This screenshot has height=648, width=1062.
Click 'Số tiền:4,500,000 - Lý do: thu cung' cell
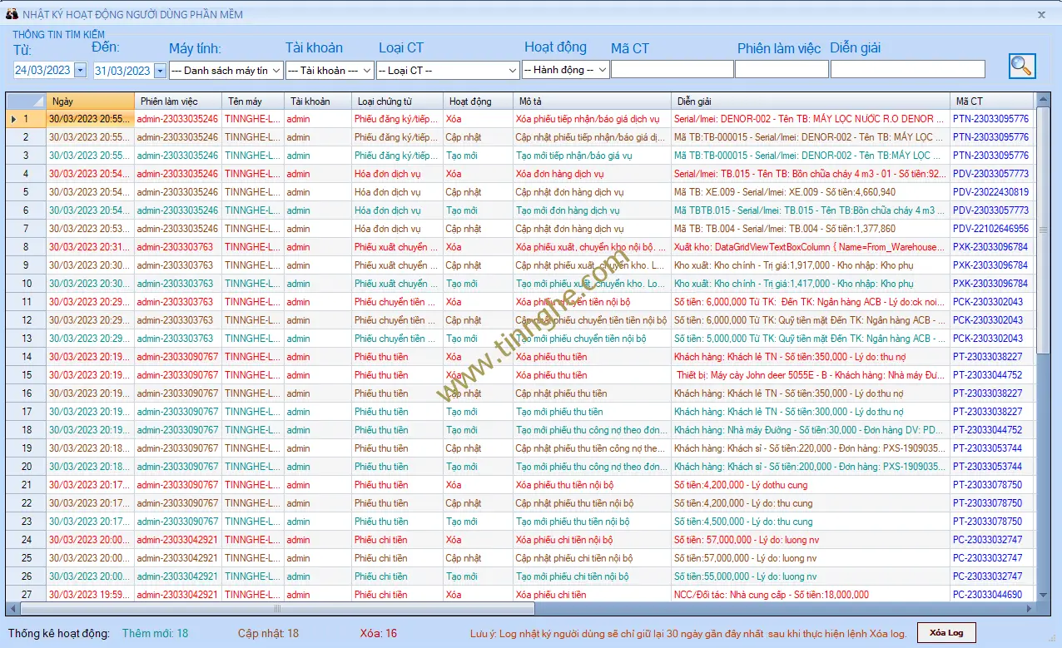810,522
